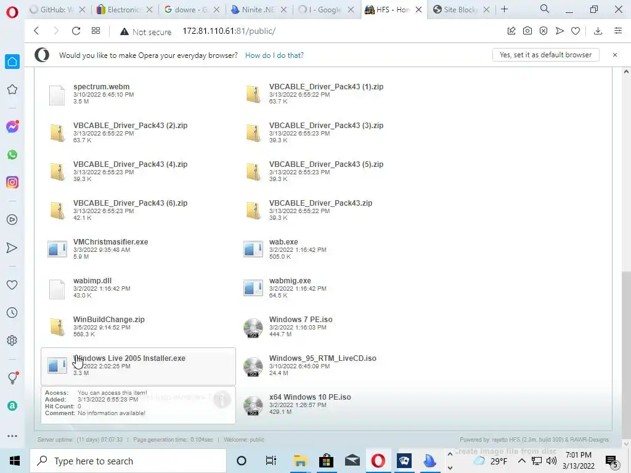Click the page vertical scrollbar thumb
This screenshot has width=631, height=473.
pyautogui.click(x=626, y=355)
